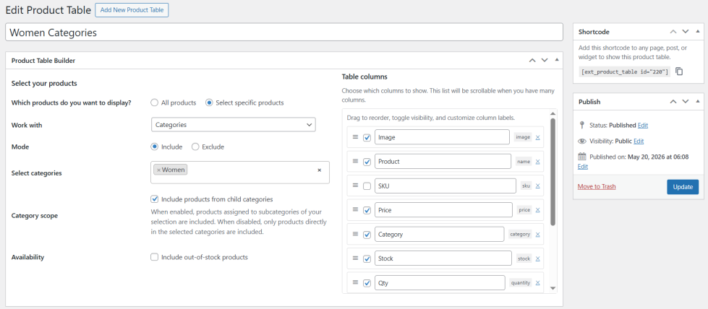This screenshot has height=309, width=708.
Task: Uncheck the Product column visibility checkbox
Action: click(367, 162)
